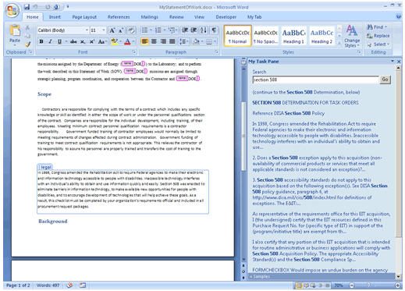Click the Go search button
This screenshot has height=291, width=405.
pyautogui.click(x=385, y=80)
